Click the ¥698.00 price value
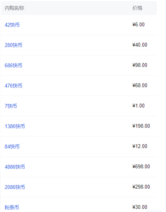Screen dimensions: 166x212 141,166
